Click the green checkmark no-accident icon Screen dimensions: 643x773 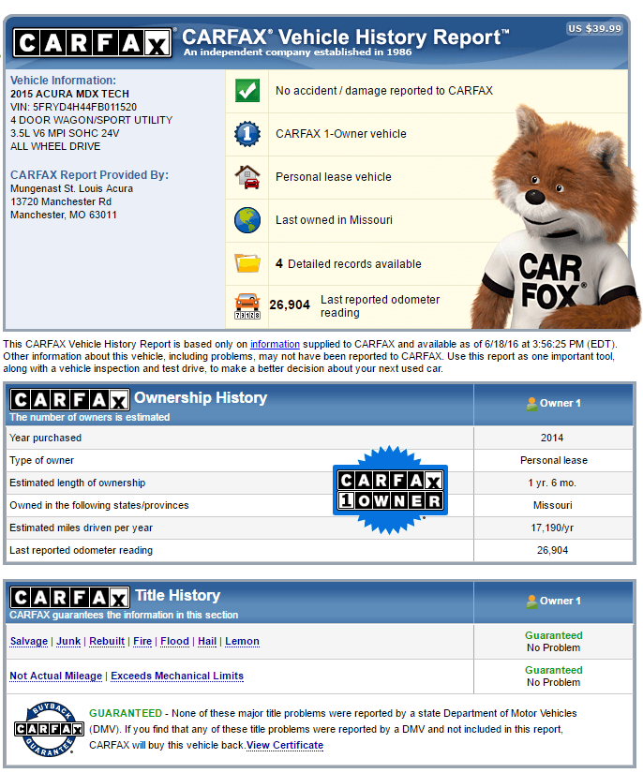click(247, 91)
